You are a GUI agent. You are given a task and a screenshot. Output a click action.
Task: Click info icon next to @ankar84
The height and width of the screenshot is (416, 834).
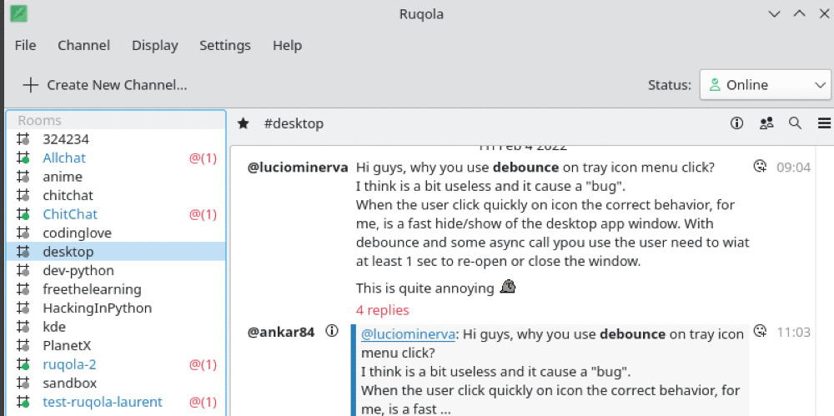(x=332, y=332)
